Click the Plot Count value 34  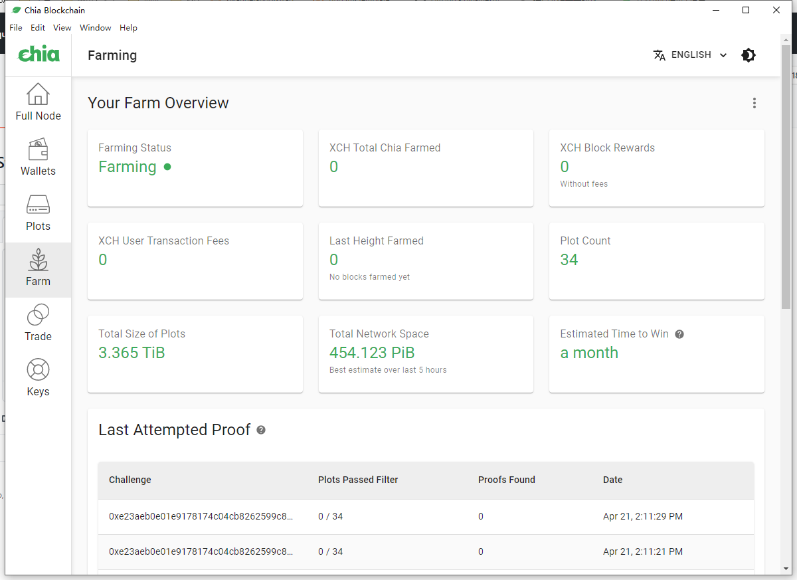coord(569,260)
